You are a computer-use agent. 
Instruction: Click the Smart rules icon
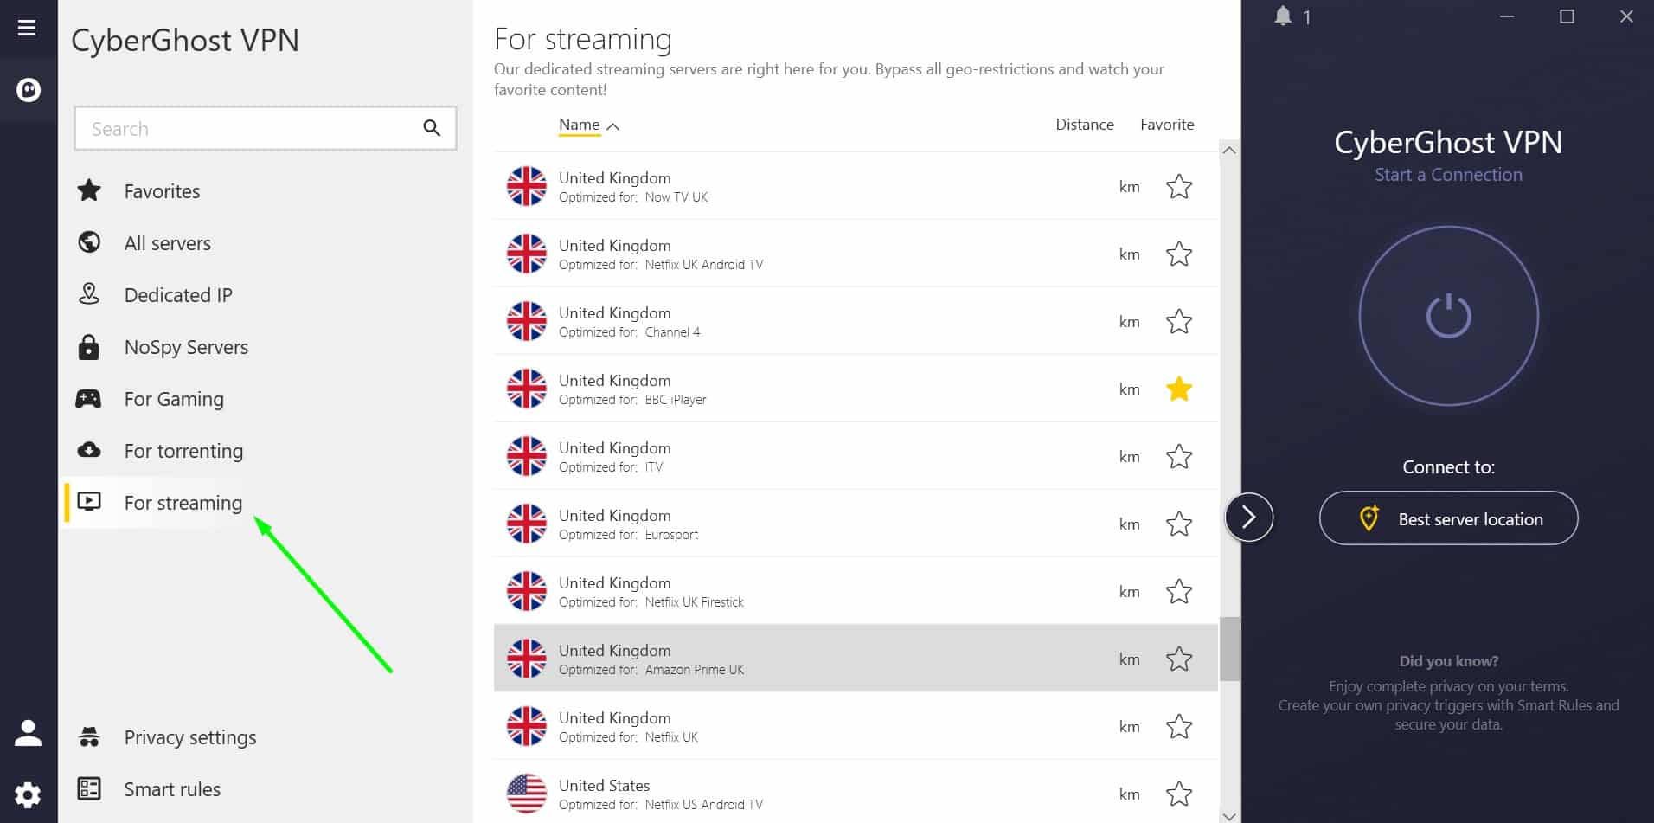[89, 788]
